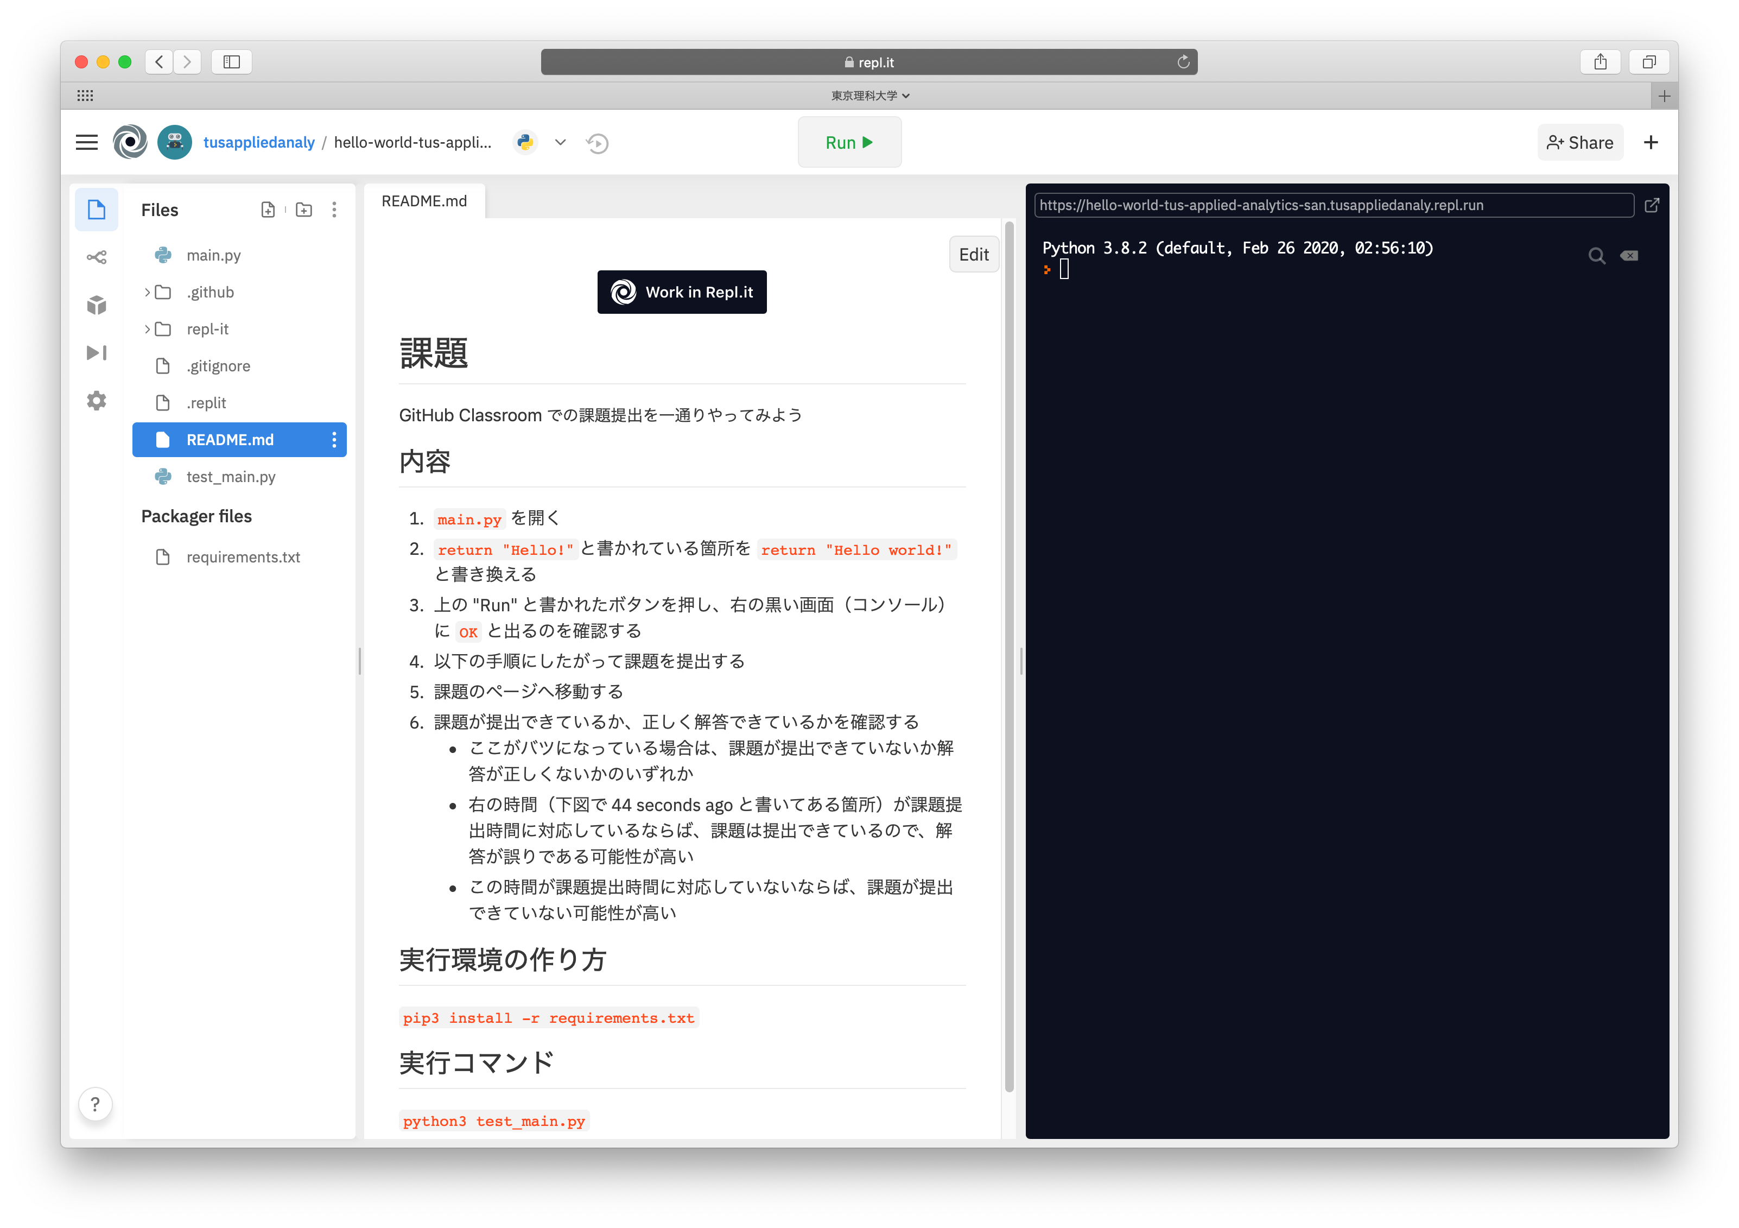Open Files panel three-dot menu
Image resolution: width=1739 pixels, height=1228 pixels.
[x=334, y=210]
